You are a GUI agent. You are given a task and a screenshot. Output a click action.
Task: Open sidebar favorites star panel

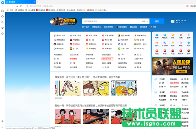pyautogui.click(x=2, y=17)
